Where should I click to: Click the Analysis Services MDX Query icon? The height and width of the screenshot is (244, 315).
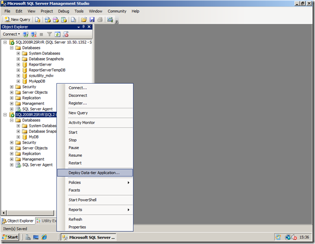pos(47,20)
